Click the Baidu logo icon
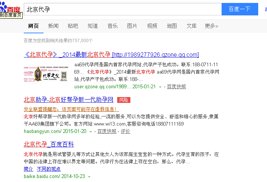 coord(10,7)
